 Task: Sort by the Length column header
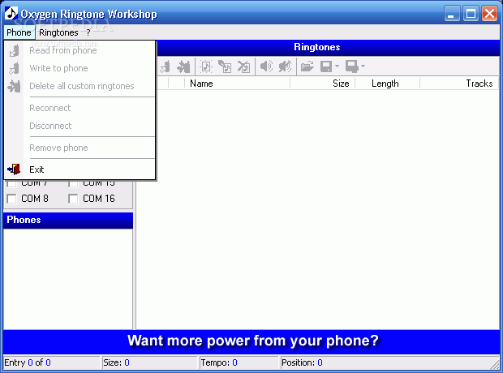coord(387,84)
